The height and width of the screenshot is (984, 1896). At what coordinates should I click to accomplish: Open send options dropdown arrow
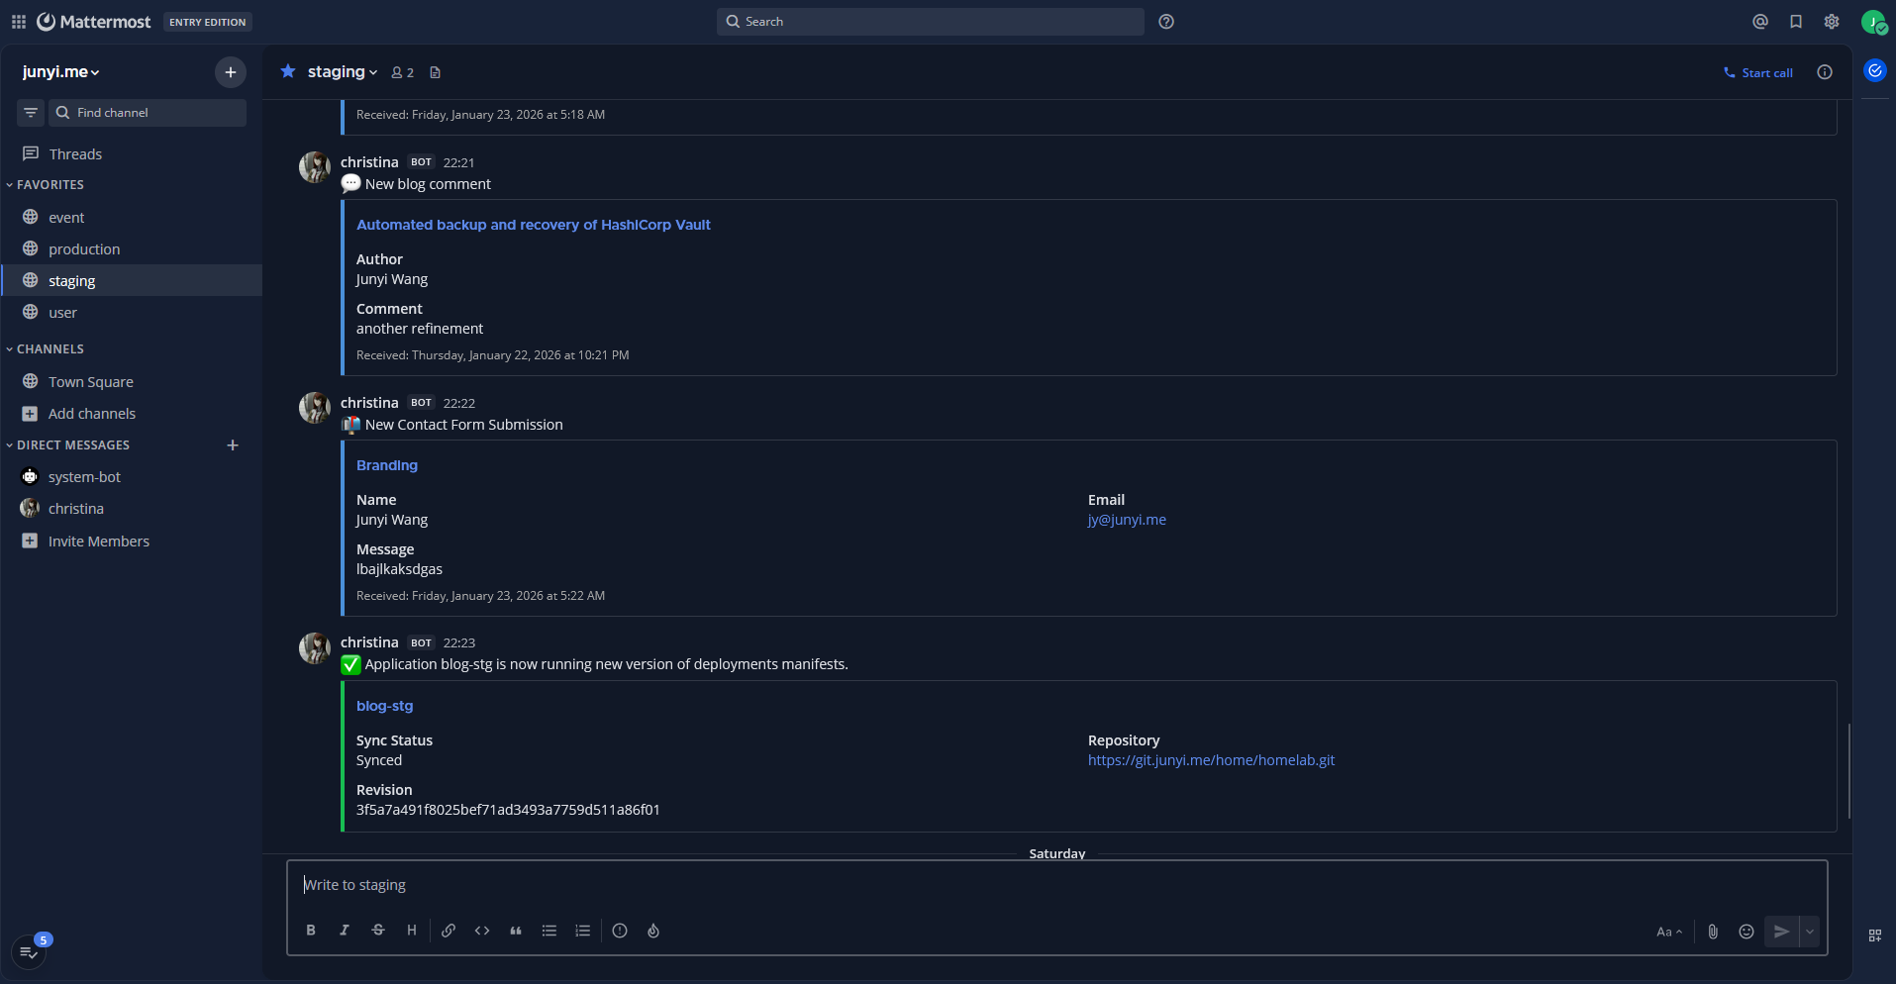coord(1810,932)
